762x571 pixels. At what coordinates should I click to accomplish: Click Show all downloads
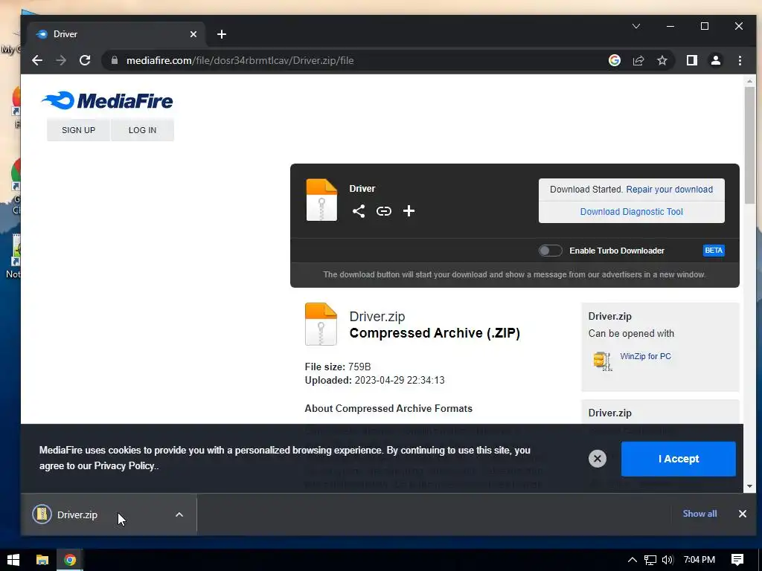click(699, 514)
